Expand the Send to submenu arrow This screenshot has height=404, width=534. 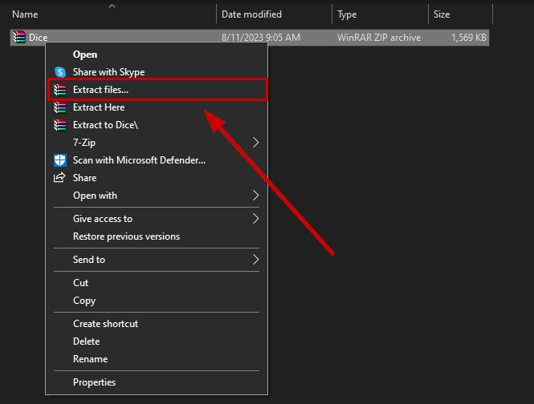click(256, 260)
